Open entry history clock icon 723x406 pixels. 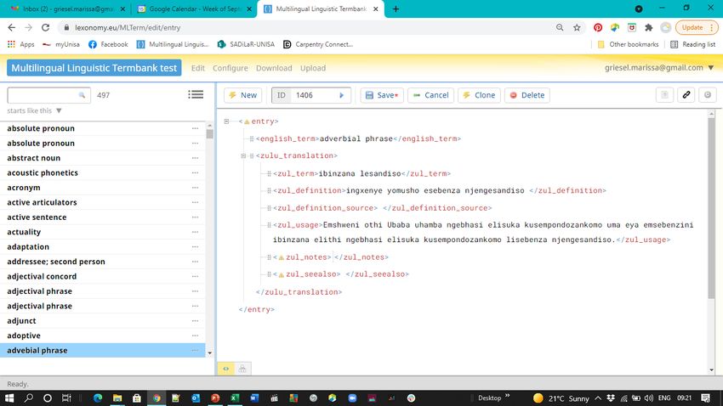click(708, 95)
